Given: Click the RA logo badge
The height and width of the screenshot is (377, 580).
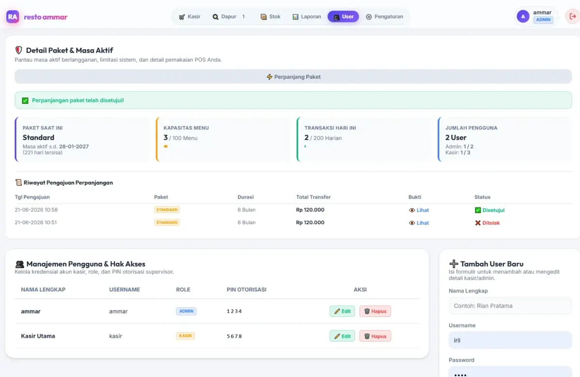Looking at the screenshot, I should tap(13, 17).
